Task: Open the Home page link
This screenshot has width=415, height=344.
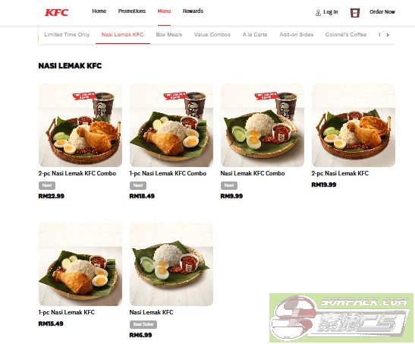Action: click(x=99, y=11)
